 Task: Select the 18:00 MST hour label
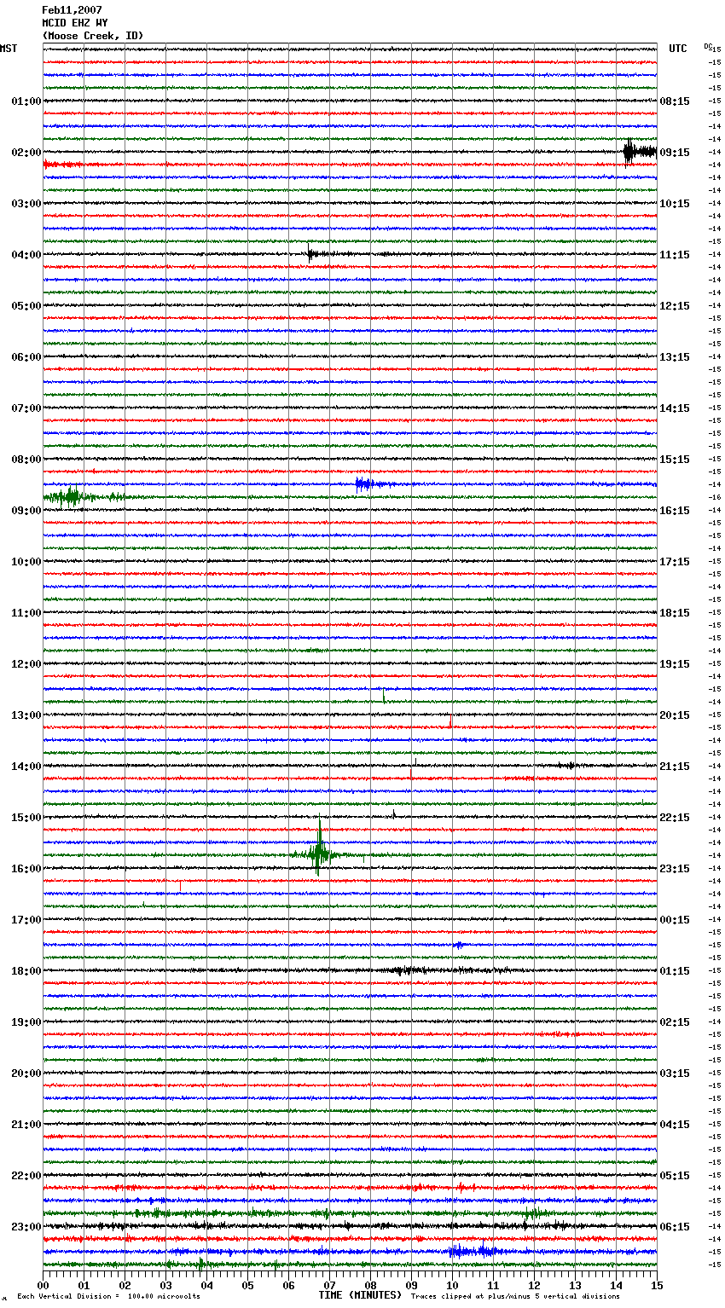point(26,971)
